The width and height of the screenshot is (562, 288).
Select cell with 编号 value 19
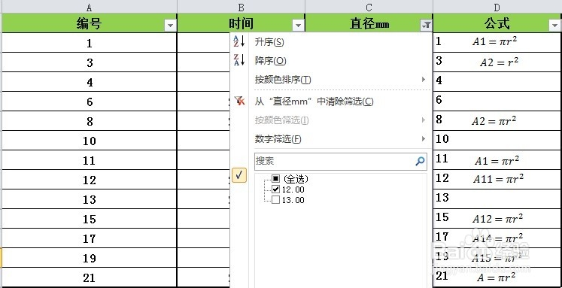click(x=90, y=258)
